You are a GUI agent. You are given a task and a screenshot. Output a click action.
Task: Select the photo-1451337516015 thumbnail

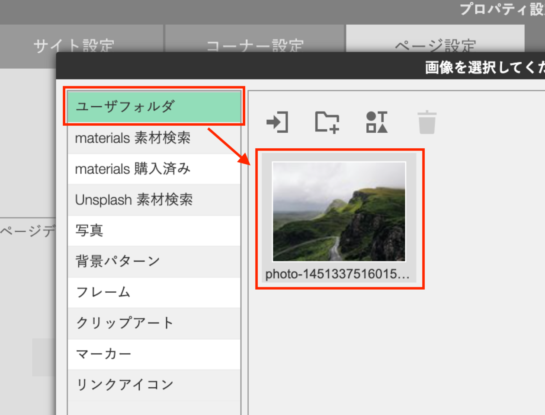point(340,212)
